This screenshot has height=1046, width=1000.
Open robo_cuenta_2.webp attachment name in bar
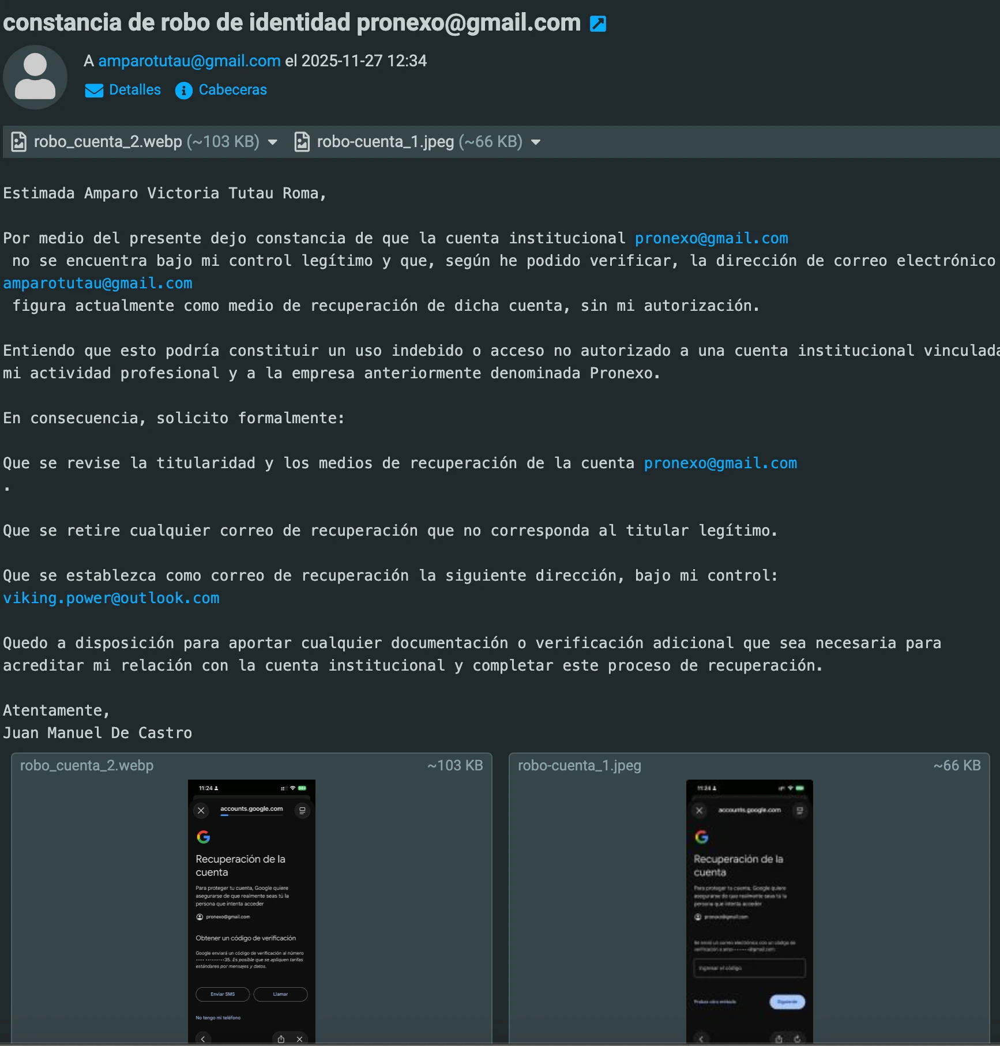tap(108, 142)
